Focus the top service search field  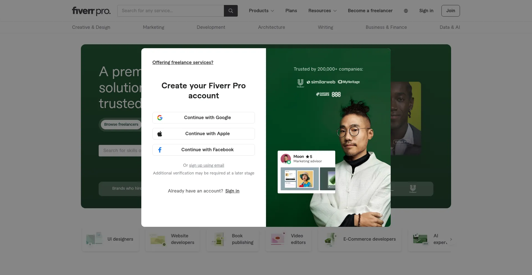click(x=170, y=11)
